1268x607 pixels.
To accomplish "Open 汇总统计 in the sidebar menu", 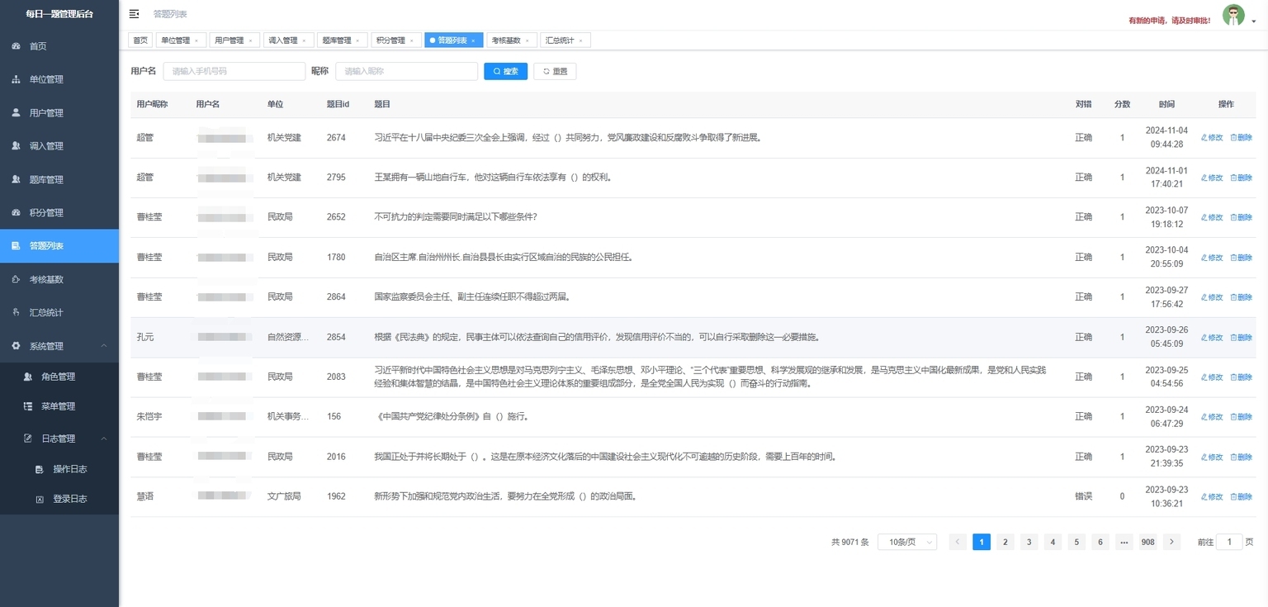I will coord(46,313).
